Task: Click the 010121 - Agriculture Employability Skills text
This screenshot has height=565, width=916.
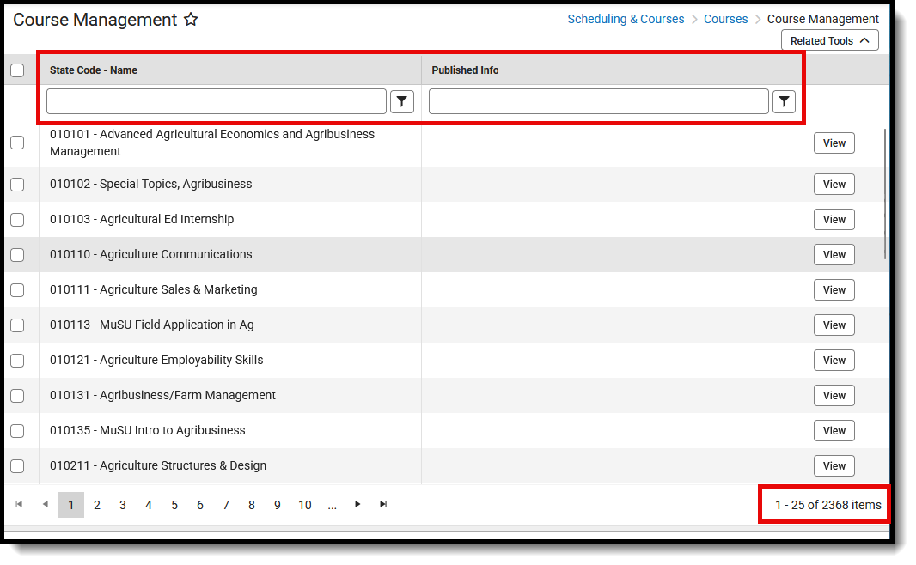Action: pos(156,360)
